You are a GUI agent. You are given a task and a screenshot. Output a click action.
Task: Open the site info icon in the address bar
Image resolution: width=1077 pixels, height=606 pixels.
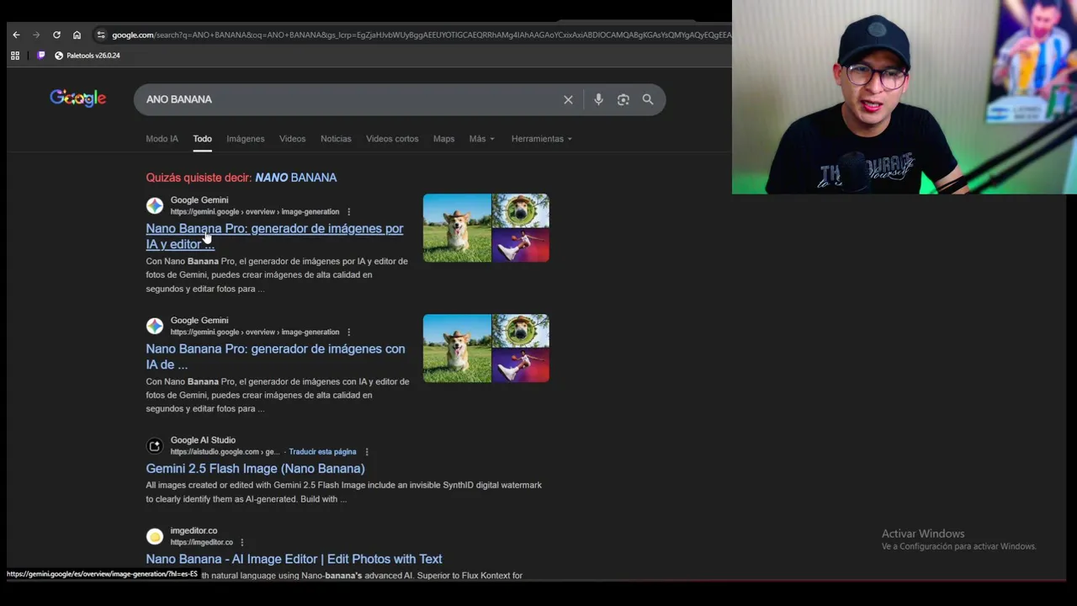(x=101, y=35)
